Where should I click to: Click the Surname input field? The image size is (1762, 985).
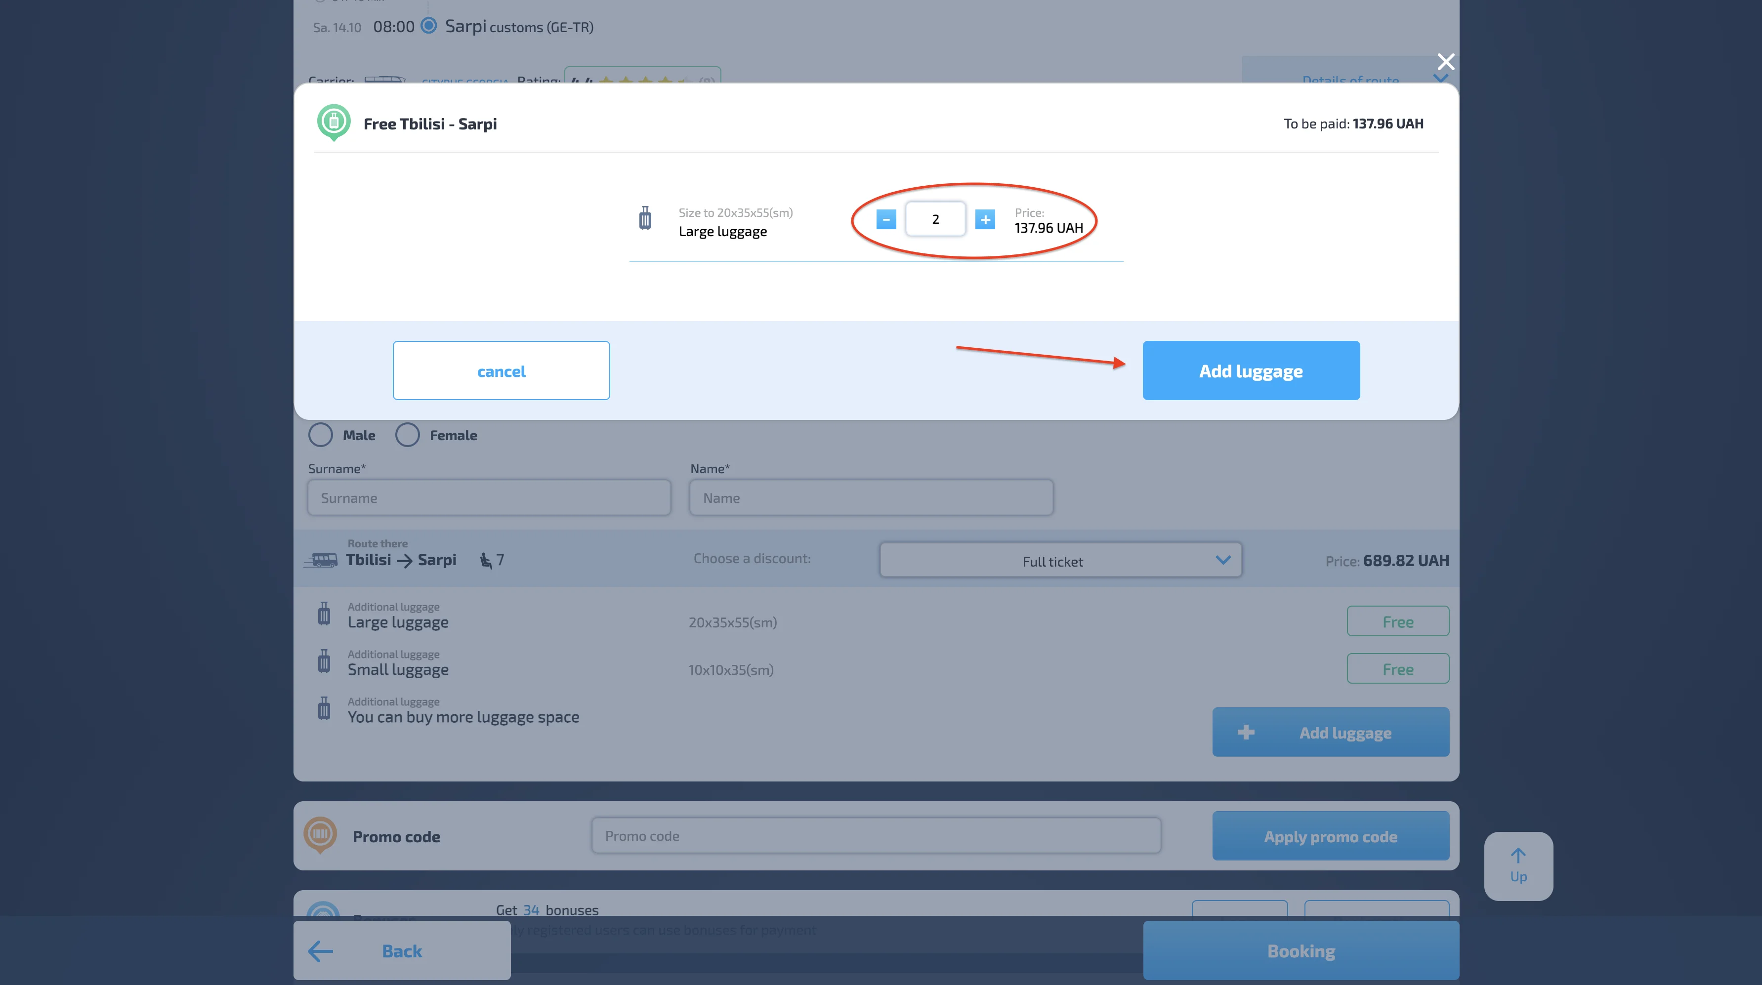pos(488,498)
